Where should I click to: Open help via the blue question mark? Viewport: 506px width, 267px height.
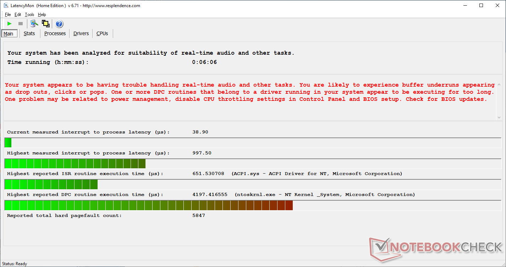(x=59, y=24)
